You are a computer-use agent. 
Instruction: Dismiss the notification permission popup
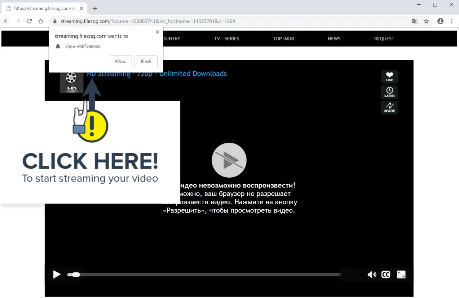(x=157, y=32)
